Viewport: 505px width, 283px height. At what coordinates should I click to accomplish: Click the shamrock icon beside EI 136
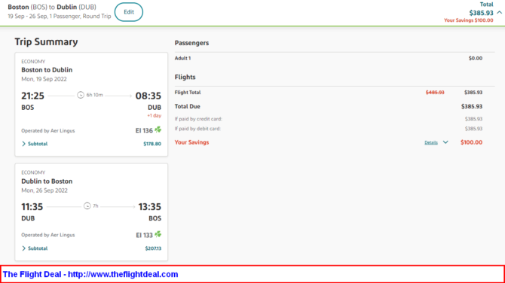(158, 130)
